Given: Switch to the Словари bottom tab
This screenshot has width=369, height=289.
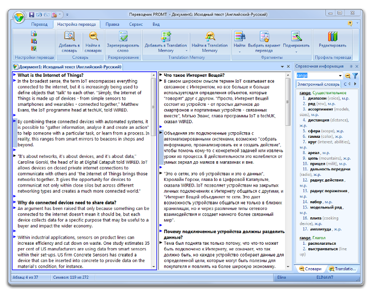Looking at the screenshot, I should tap(311, 269).
